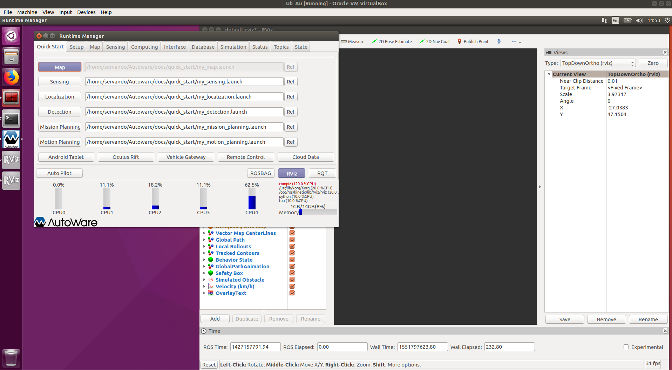Click the Simulated Obstacle display icon
This screenshot has height=370, width=672.
[211, 280]
